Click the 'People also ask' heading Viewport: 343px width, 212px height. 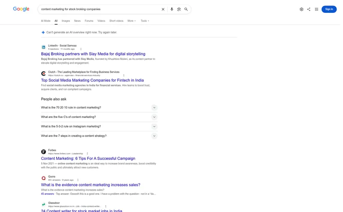coord(54,99)
